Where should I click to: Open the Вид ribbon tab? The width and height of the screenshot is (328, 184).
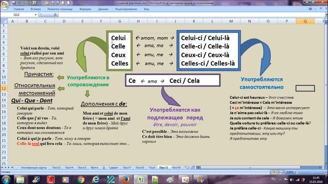(147, 9)
